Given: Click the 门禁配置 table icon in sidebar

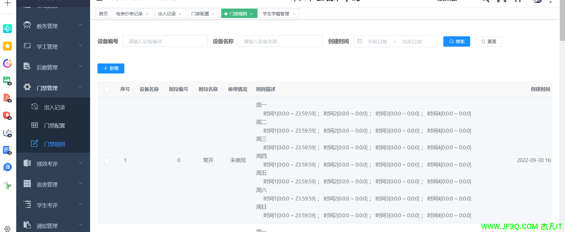Looking at the screenshot, I should (35, 125).
